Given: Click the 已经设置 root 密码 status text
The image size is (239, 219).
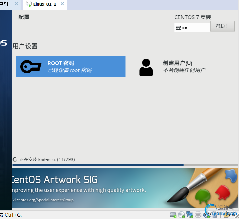Looking at the screenshot, I should pyautogui.click(x=70, y=70).
